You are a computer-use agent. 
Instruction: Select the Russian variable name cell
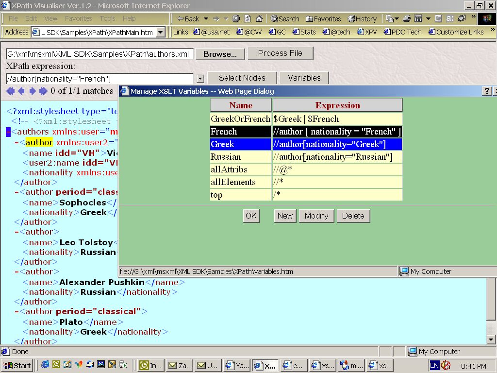tap(240, 157)
